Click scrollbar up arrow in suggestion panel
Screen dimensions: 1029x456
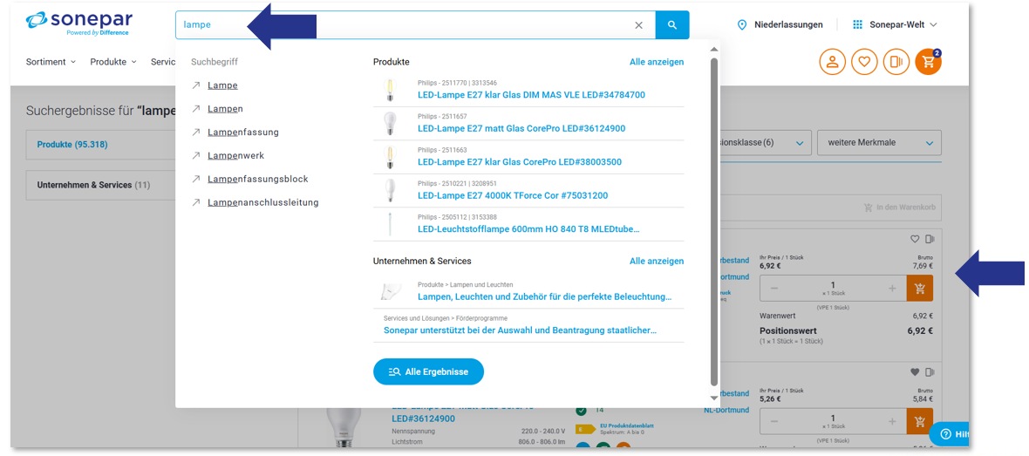coord(714,49)
